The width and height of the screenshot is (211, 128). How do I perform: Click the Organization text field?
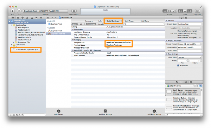[190, 47]
